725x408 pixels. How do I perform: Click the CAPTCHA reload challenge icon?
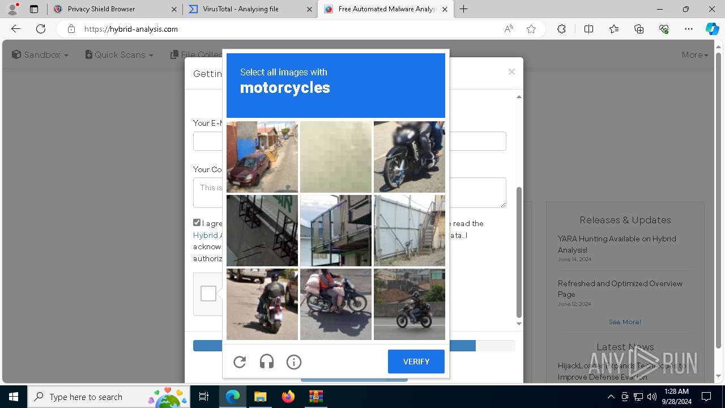(x=240, y=362)
